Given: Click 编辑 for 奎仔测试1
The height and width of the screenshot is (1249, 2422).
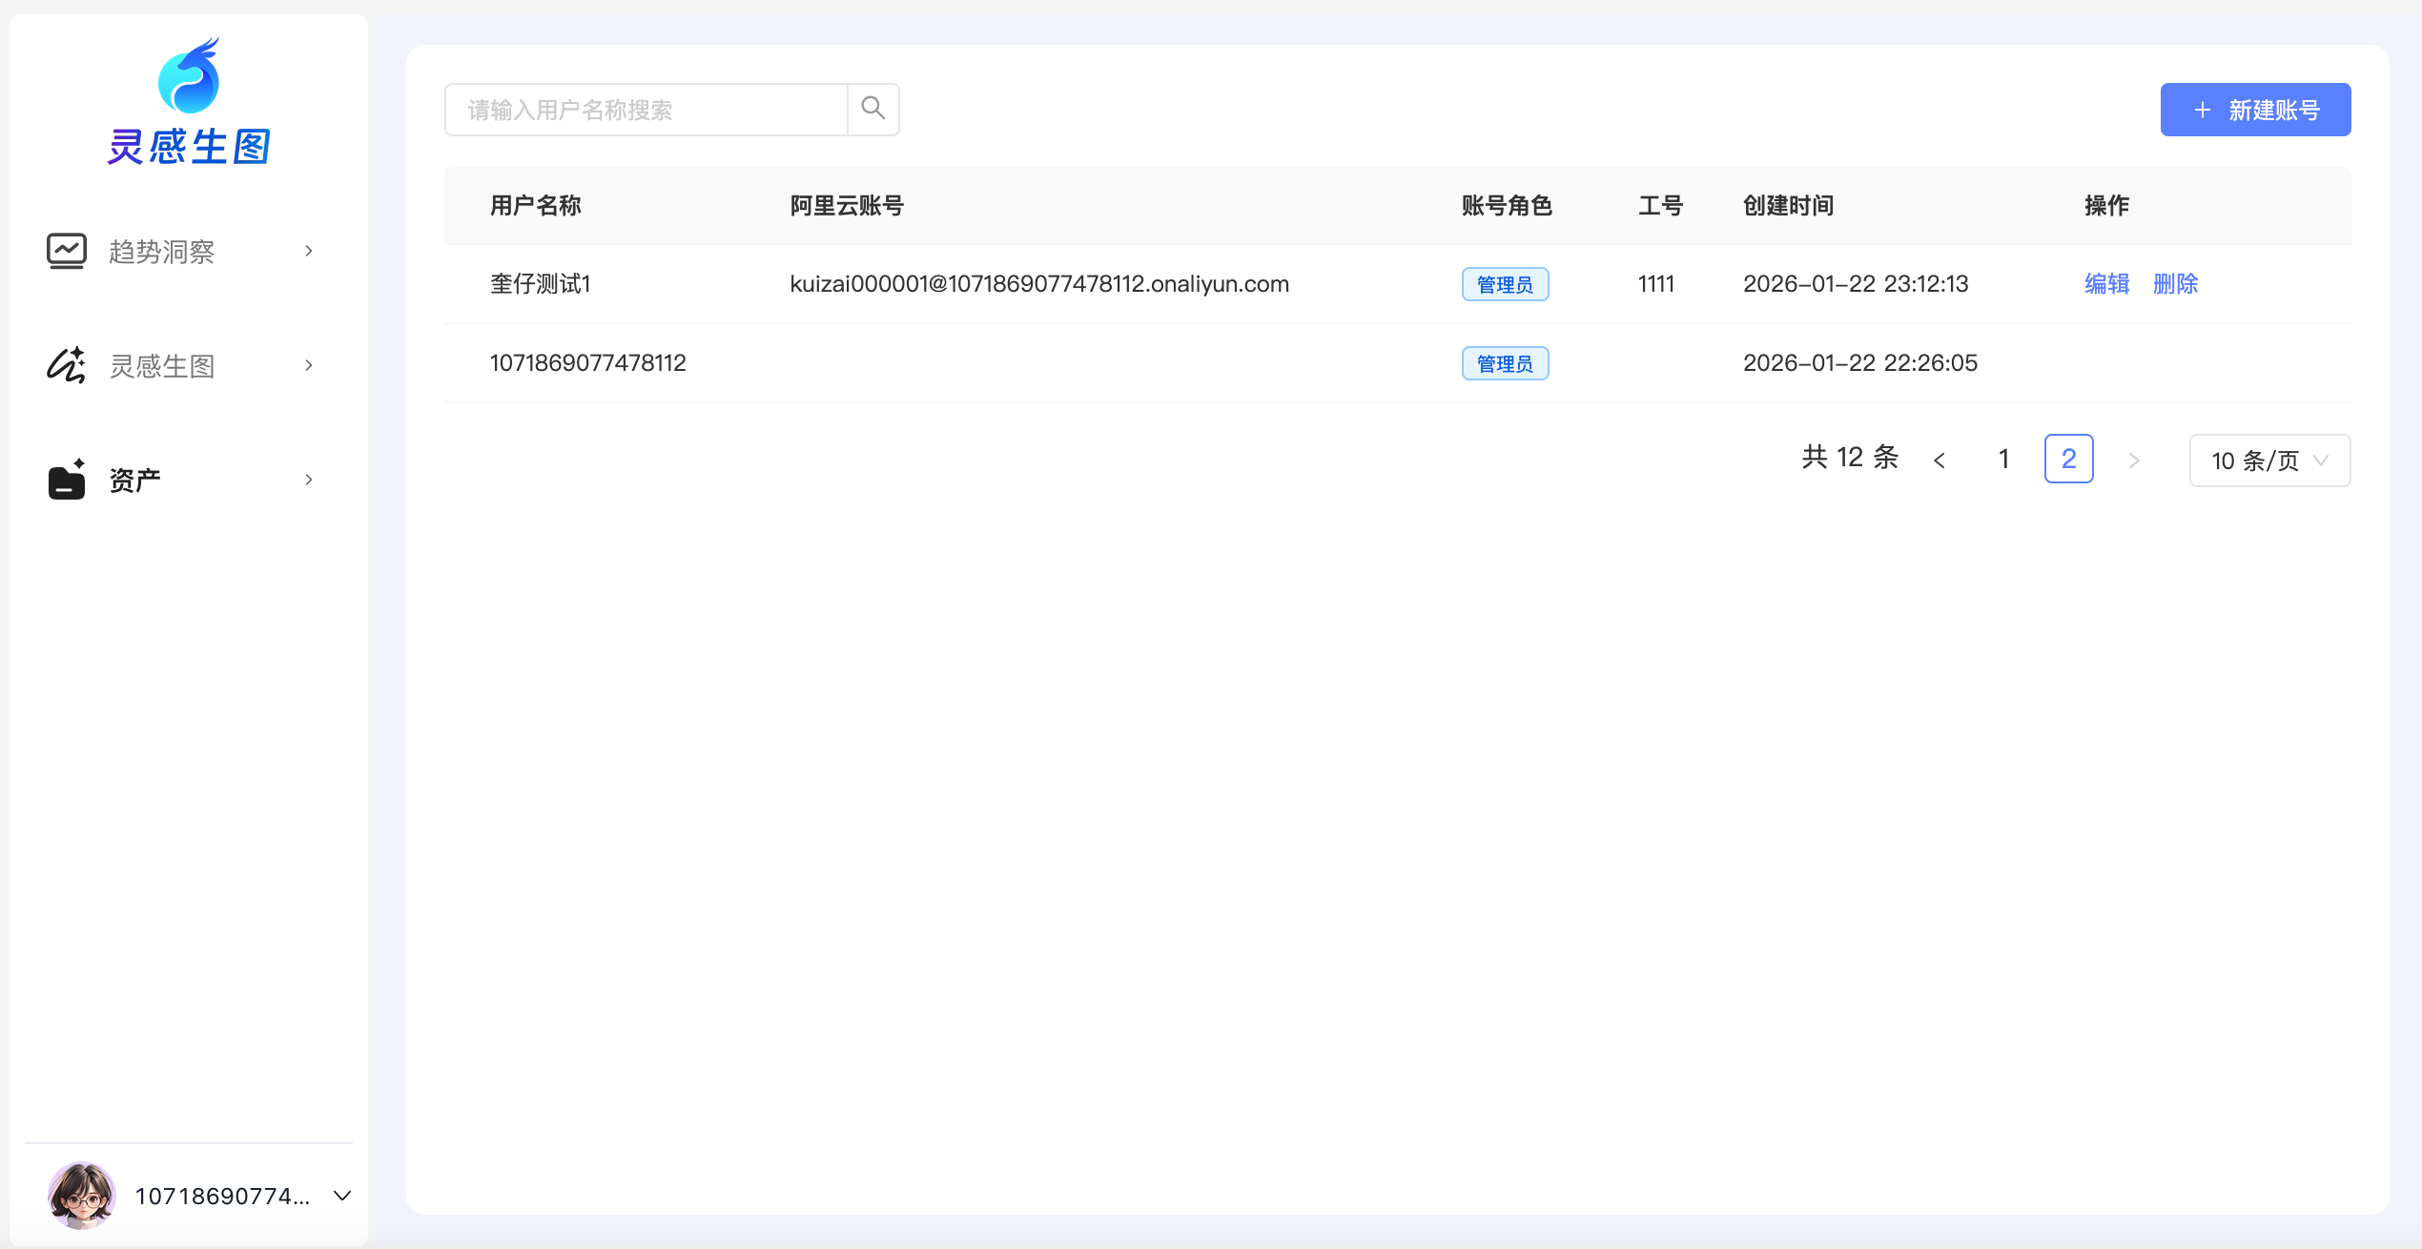Looking at the screenshot, I should pyautogui.click(x=2106, y=284).
